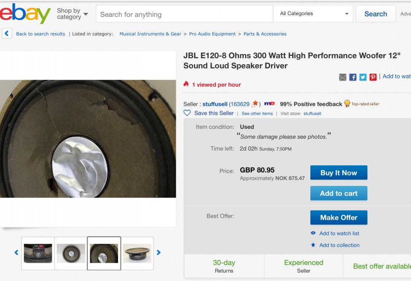Screen dimensions: 411x281
Task: Click heart icon to save seller
Action: click(188, 113)
